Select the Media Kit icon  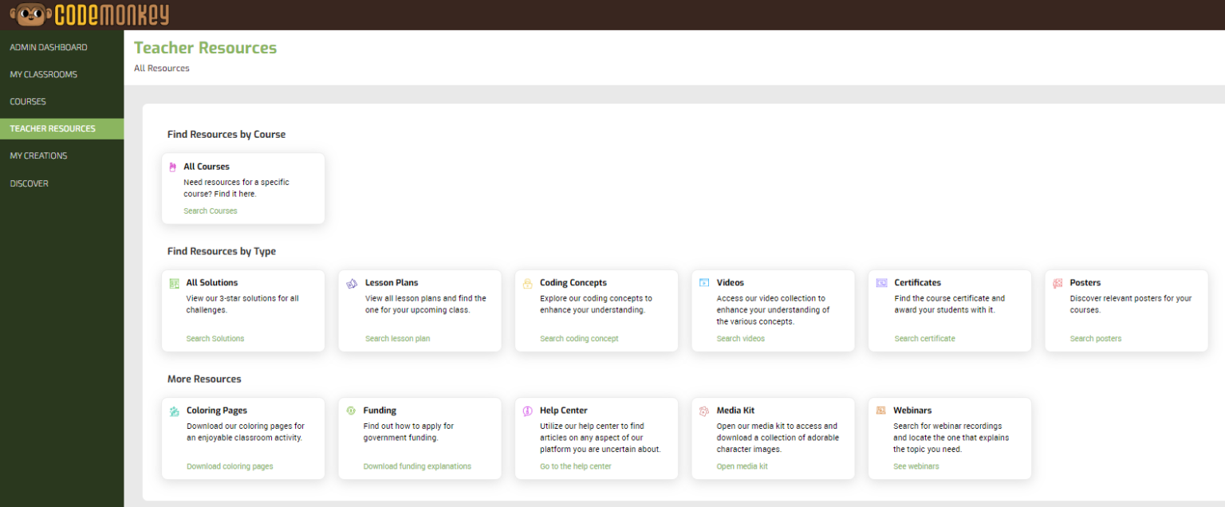click(x=704, y=410)
